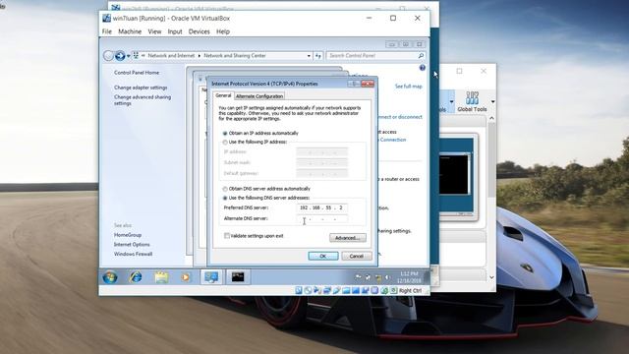Expand the address bar history dropdown

tap(309, 56)
